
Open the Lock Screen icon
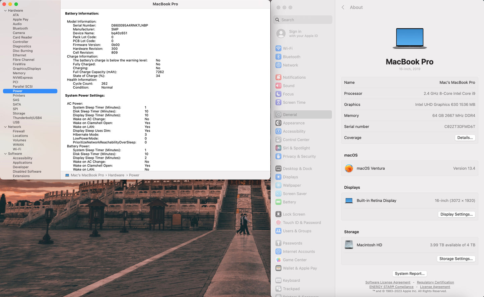pyautogui.click(x=278, y=214)
